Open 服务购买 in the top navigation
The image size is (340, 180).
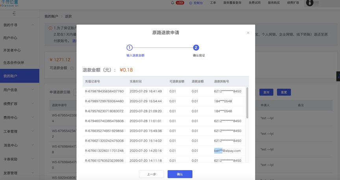pos(273,3)
